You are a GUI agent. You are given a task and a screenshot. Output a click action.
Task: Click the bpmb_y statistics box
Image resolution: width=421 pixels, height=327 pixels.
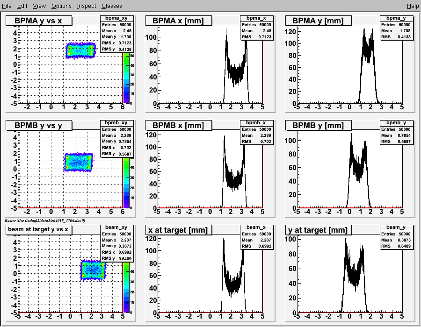(397, 132)
